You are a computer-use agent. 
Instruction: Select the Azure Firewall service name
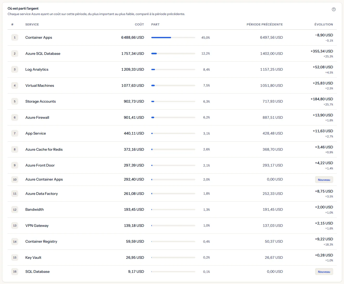pos(37,117)
